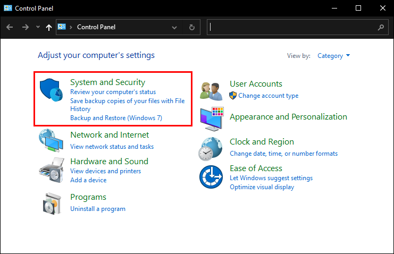Click the User Accounts people icon
This screenshot has height=254, width=394.
tap(211, 90)
